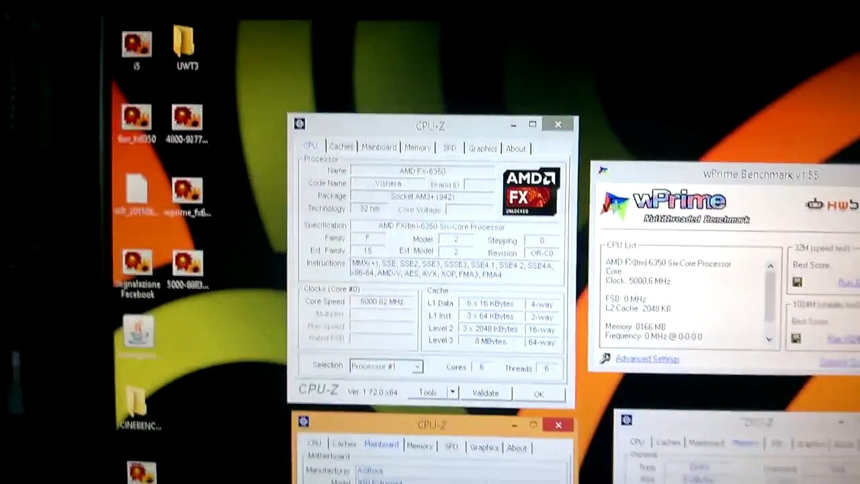Click OK in the front CPU-Z window
Screen dimensions: 860x484
pyautogui.click(x=539, y=395)
